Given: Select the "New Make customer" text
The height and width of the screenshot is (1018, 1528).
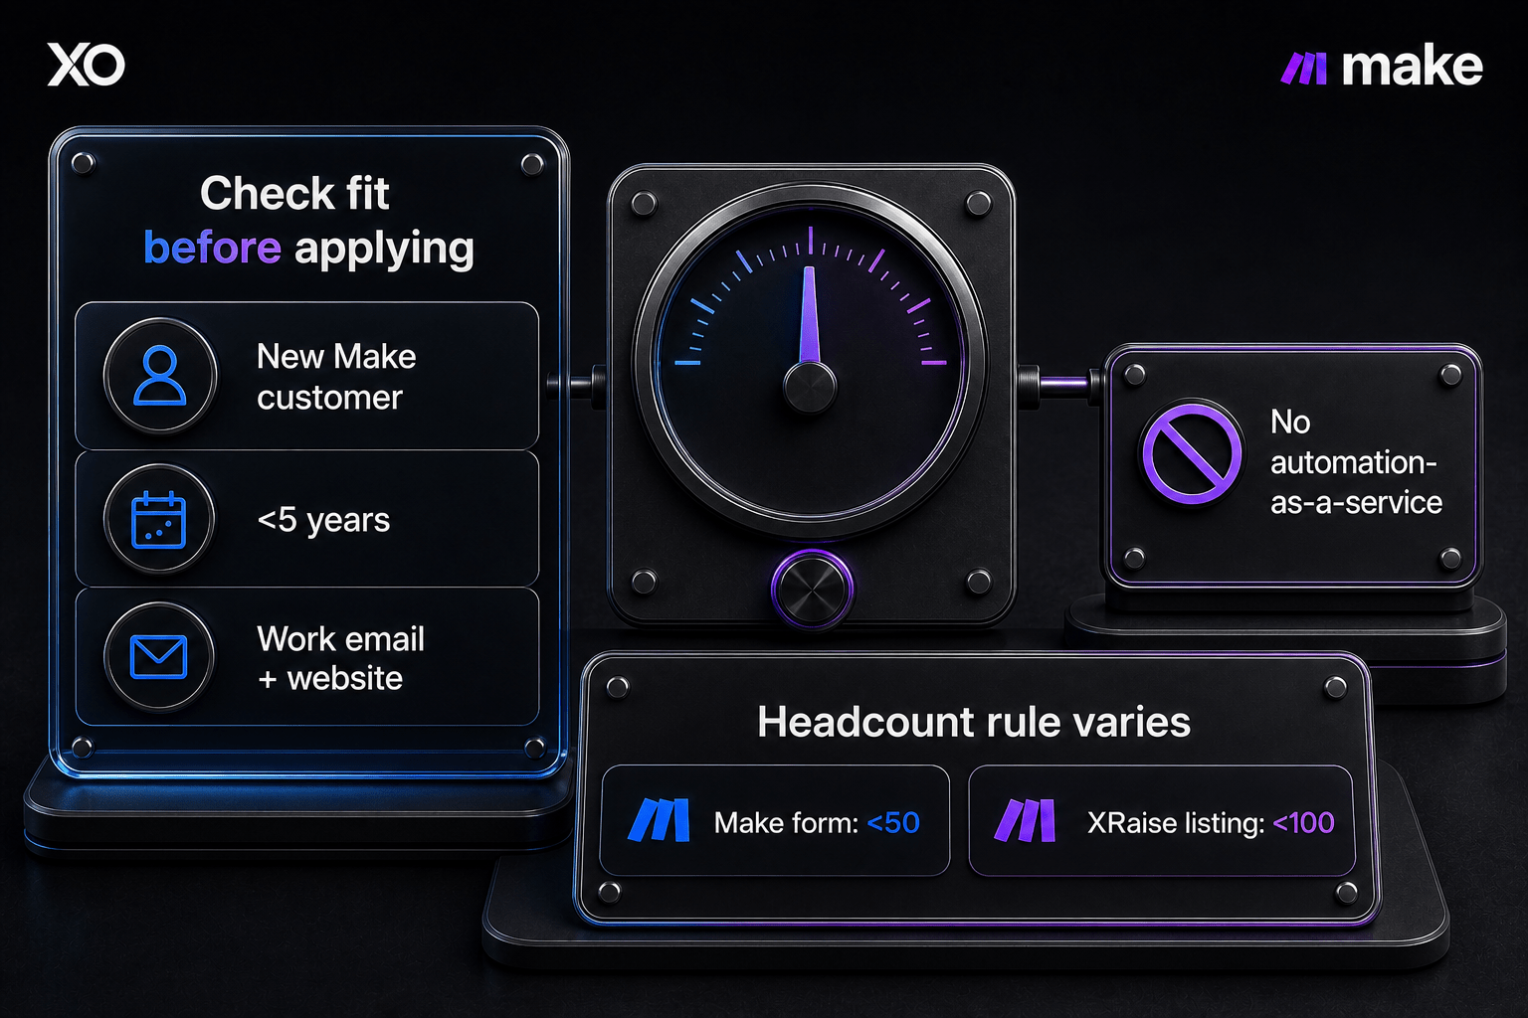Looking at the screenshot, I should click(336, 377).
